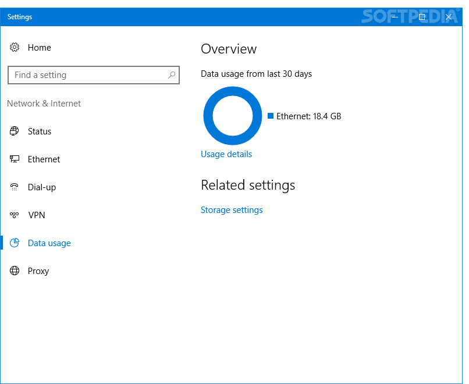Screen dimensions: 469x384
Task: Select the Dial-up section
Action: (42, 187)
